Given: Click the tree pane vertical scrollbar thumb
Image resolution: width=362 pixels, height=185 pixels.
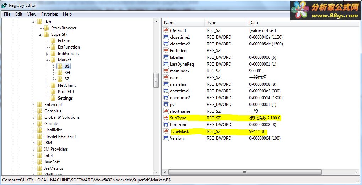Looking at the screenshot, I should tap(156, 80).
